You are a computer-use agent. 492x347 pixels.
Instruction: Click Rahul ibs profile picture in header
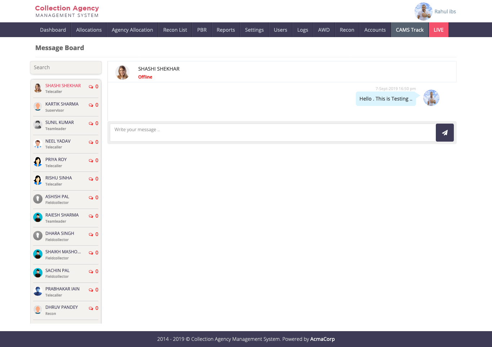click(x=423, y=12)
